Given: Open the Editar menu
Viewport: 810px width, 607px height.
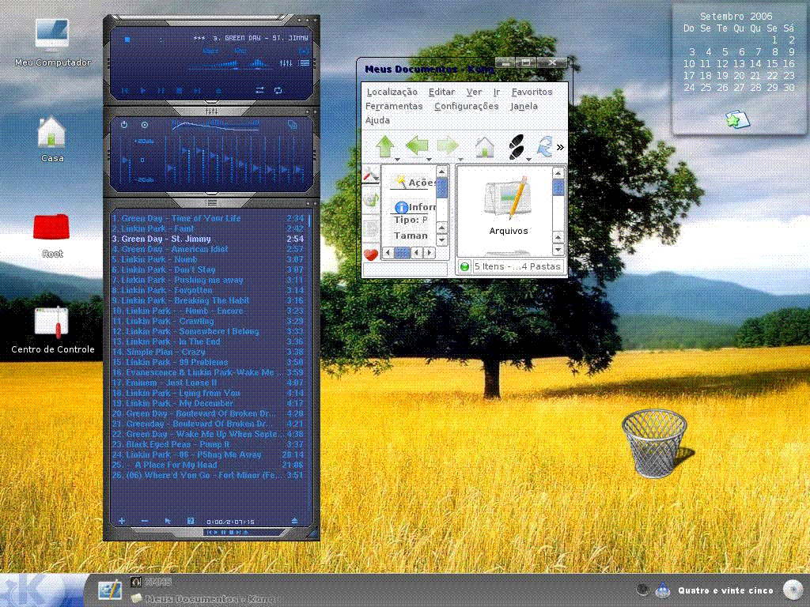Looking at the screenshot, I should (441, 92).
